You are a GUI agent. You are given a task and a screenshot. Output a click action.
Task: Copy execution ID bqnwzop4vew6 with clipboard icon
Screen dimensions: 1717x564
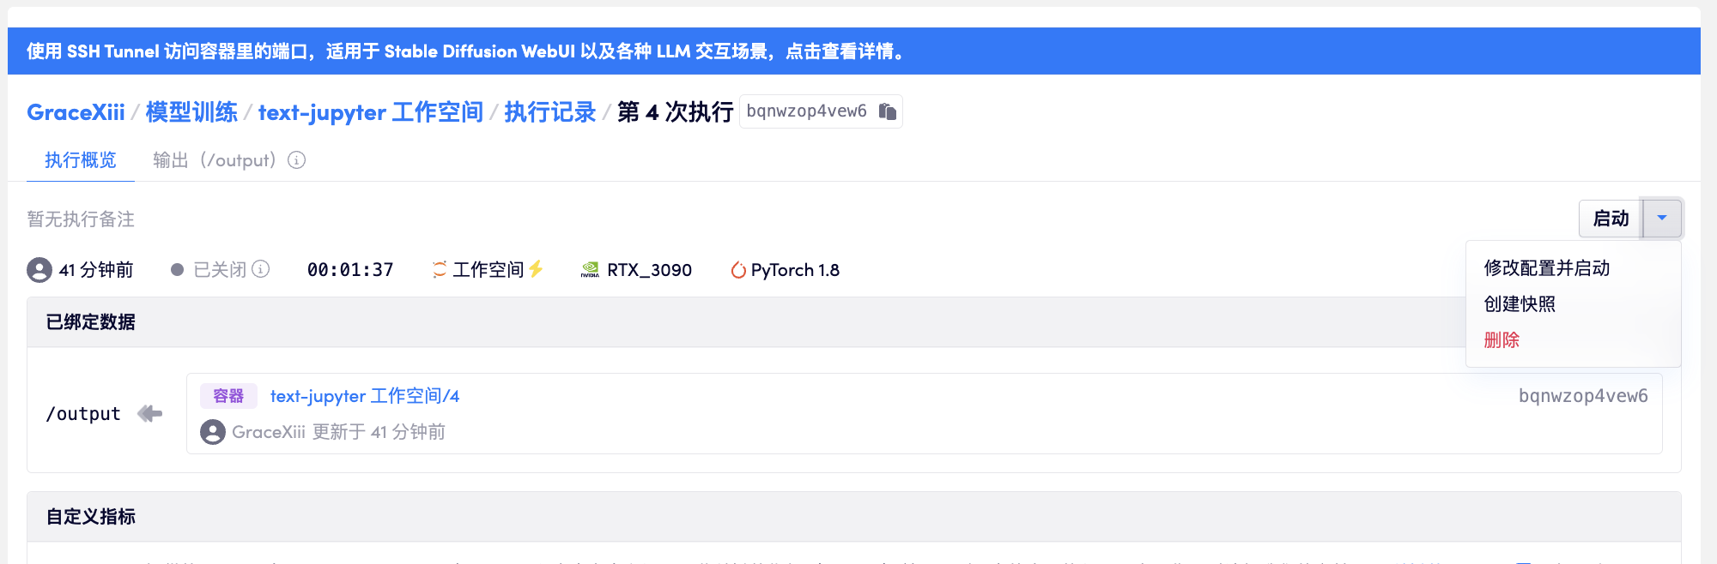pos(888,111)
